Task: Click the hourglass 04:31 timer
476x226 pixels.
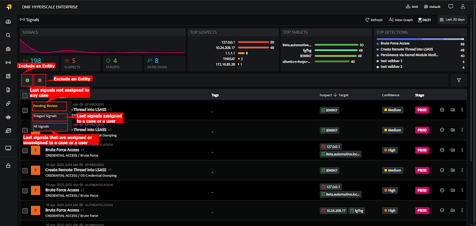Action: point(425,20)
